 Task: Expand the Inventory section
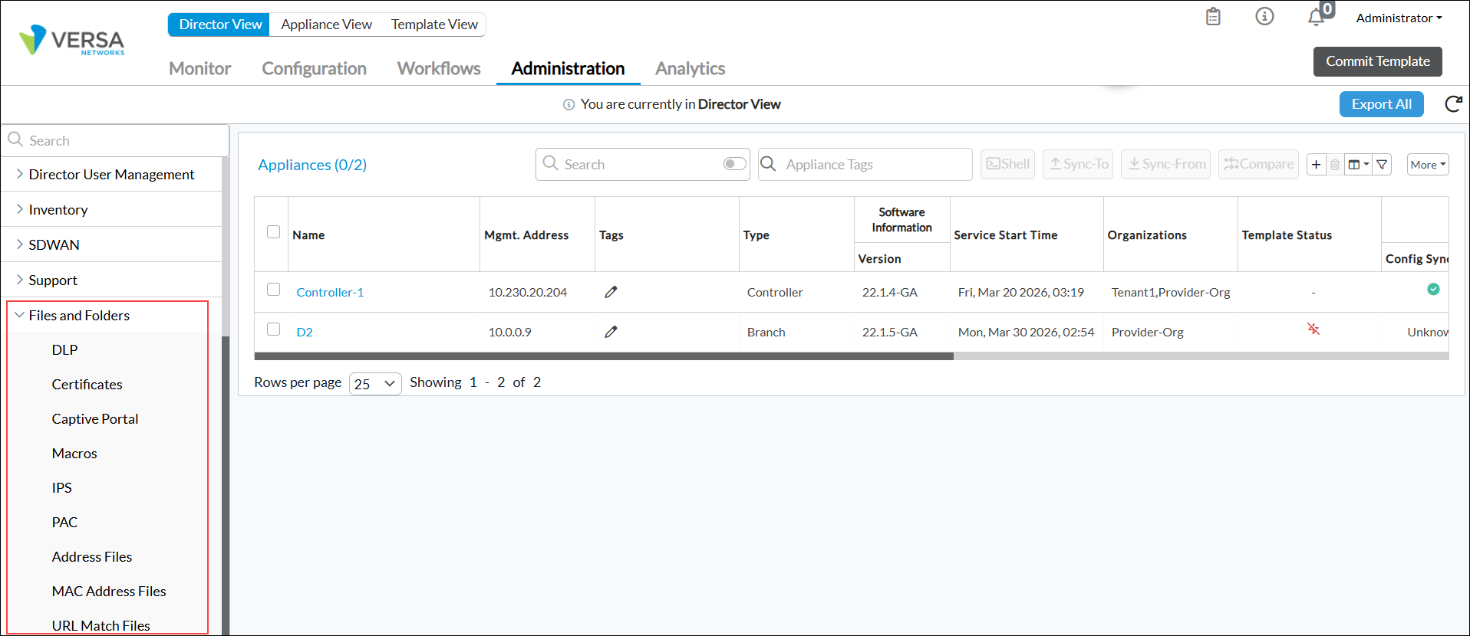[111, 209]
